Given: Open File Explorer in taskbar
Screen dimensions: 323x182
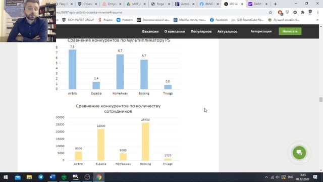Looking at the screenshot, I should point(29,177).
